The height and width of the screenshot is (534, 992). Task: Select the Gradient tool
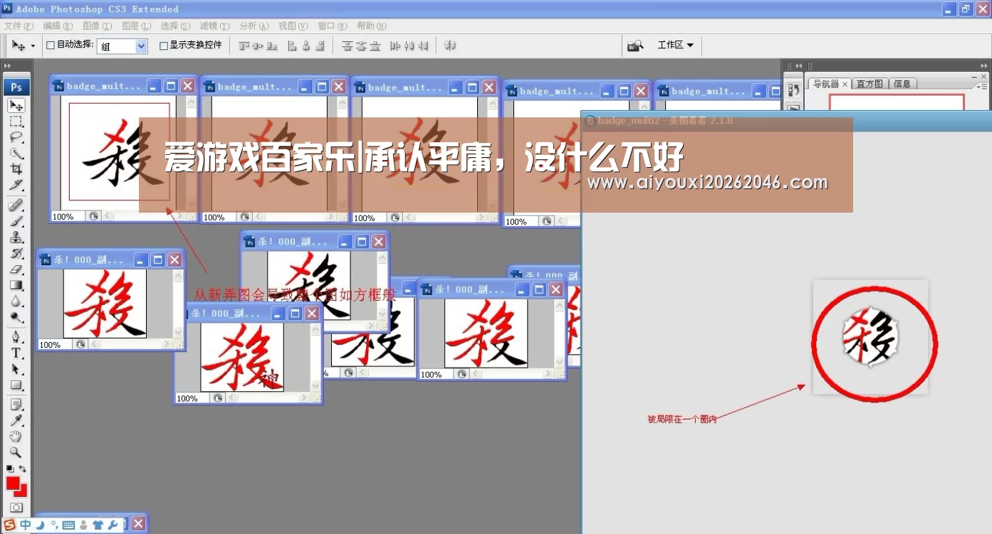[16, 285]
